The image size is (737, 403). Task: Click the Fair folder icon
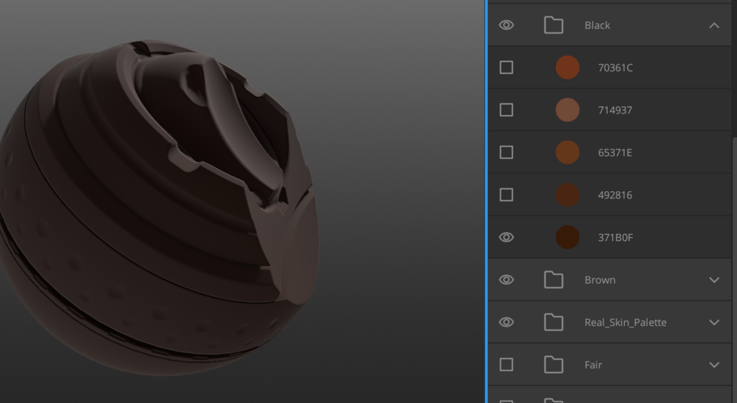pos(553,364)
